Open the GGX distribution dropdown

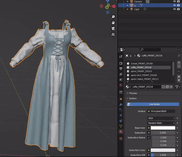161,118
